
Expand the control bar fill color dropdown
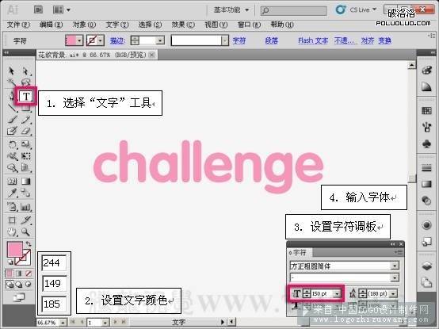[x=79, y=41]
